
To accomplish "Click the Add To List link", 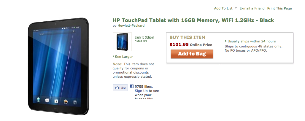I will coord(223,8).
